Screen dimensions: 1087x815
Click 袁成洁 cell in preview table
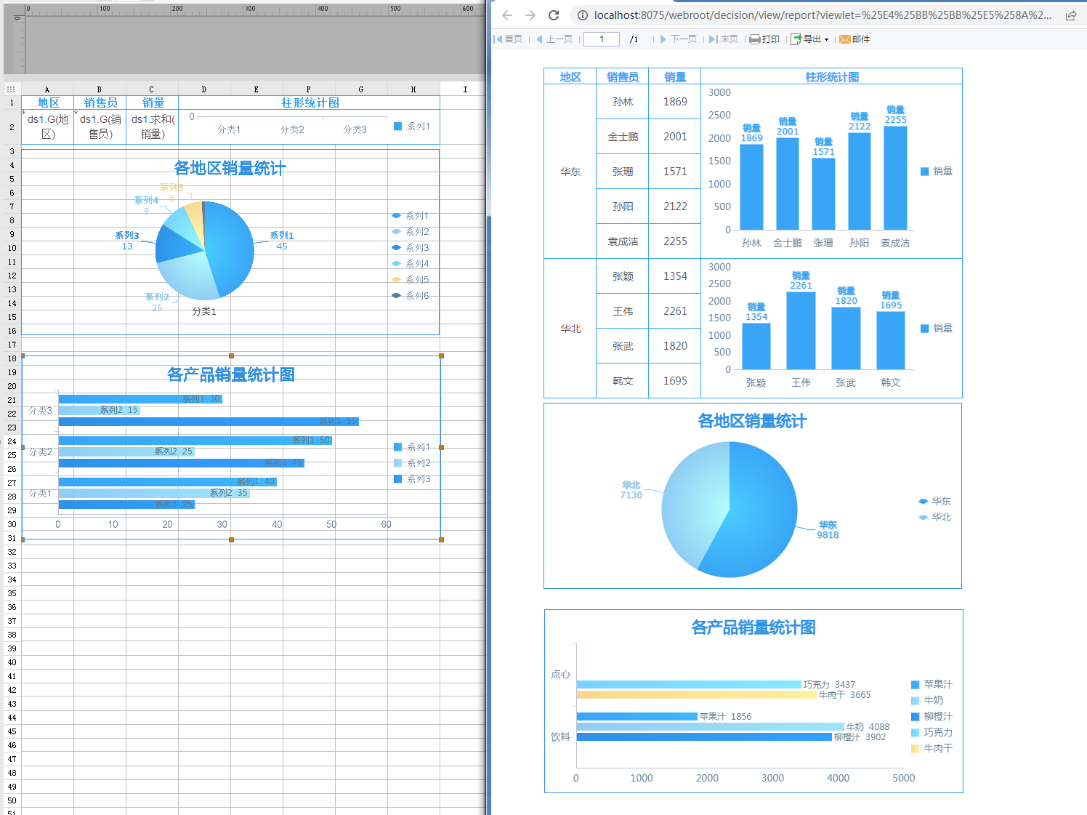tap(623, 241)
